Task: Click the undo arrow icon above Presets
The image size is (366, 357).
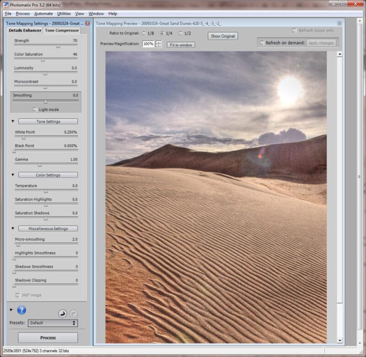Action: 62,314
